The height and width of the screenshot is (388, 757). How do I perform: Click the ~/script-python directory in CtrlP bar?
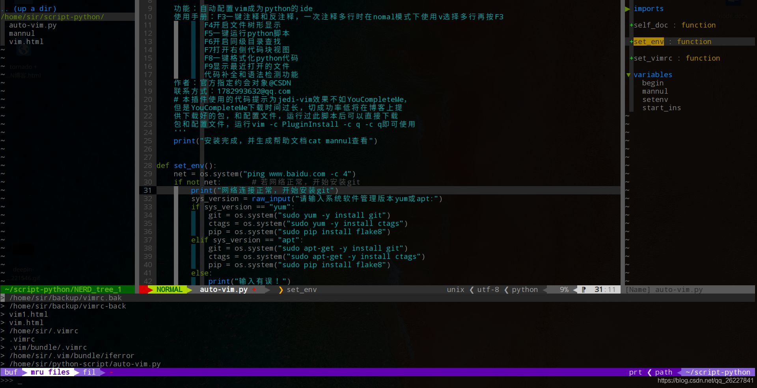pyautogui.click(x=718, y=372)
